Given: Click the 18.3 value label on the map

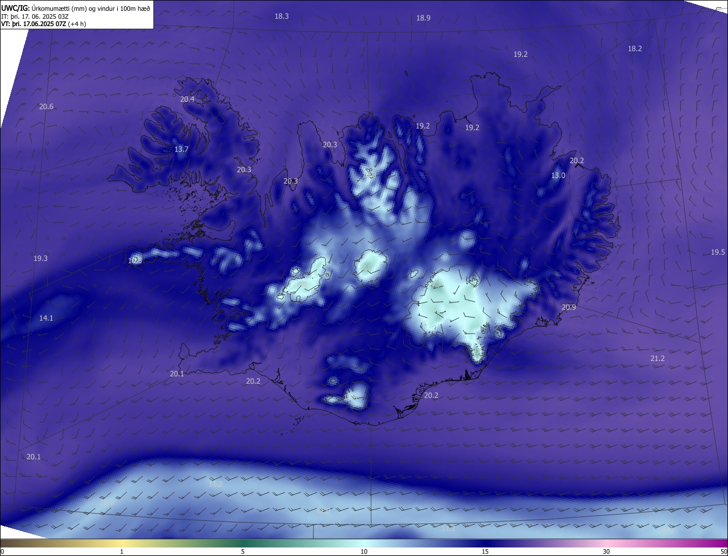Looking at the screenshot, I should tap(282, 16).
